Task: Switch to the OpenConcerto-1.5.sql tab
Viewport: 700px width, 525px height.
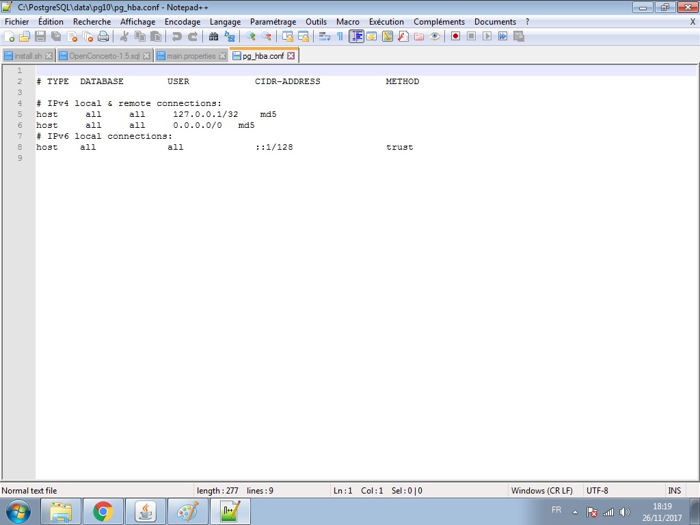Action: [x=104, y=56]
